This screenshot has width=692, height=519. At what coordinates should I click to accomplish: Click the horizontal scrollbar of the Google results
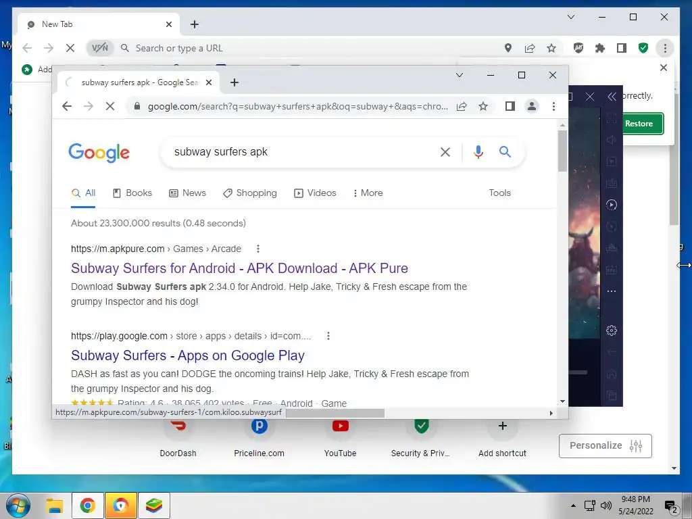point(335,413)
